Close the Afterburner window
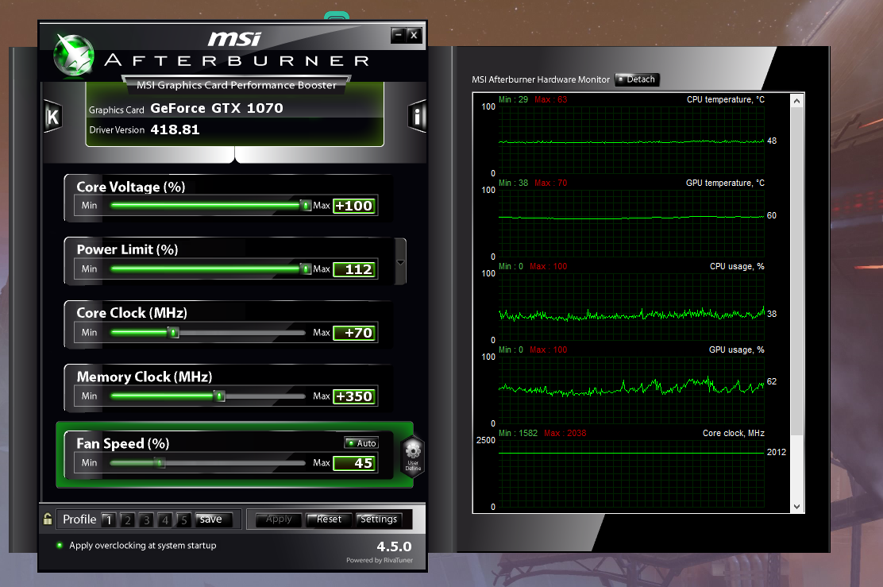This screenshot has width=883, height=587. pos(414,36)
